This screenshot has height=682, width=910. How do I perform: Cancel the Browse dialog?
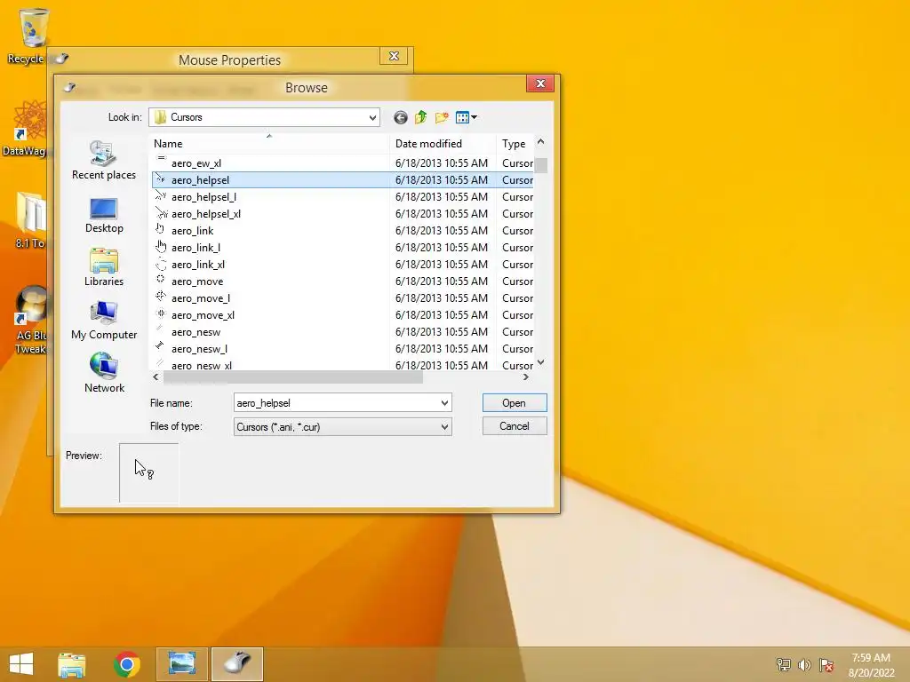(x=515, y=426)
